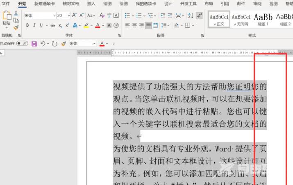The image size is (293, 185).
Task: Apply 正文 style
Action: click(x=219, y=19)
